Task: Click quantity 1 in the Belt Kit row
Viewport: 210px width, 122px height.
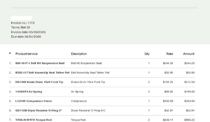Action: (149, 63)
